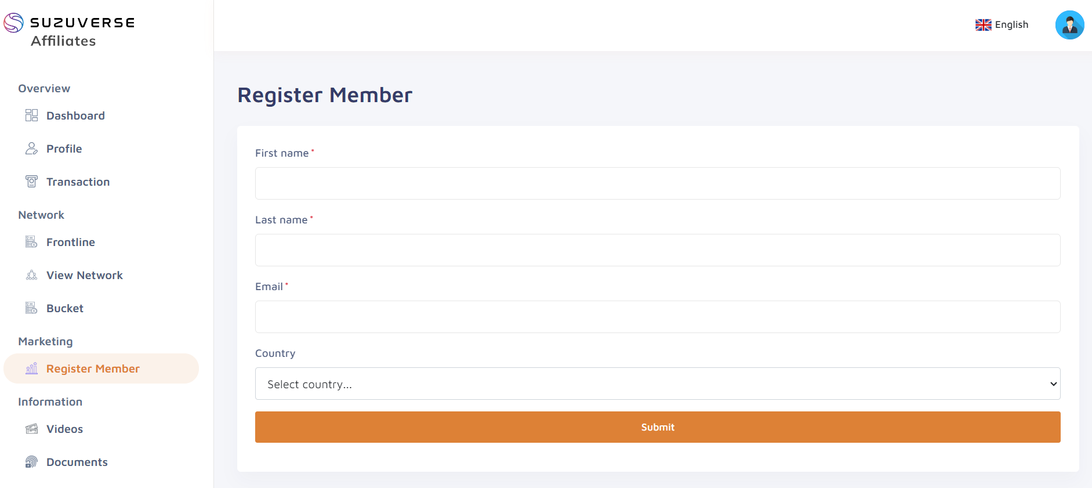Open the user avatar in header
This screenshot has height=488, width=1092.
coord(1069,25)
